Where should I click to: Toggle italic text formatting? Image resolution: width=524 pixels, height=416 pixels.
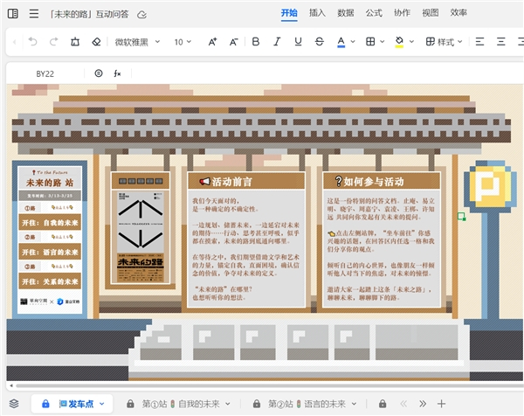(277, 41)
